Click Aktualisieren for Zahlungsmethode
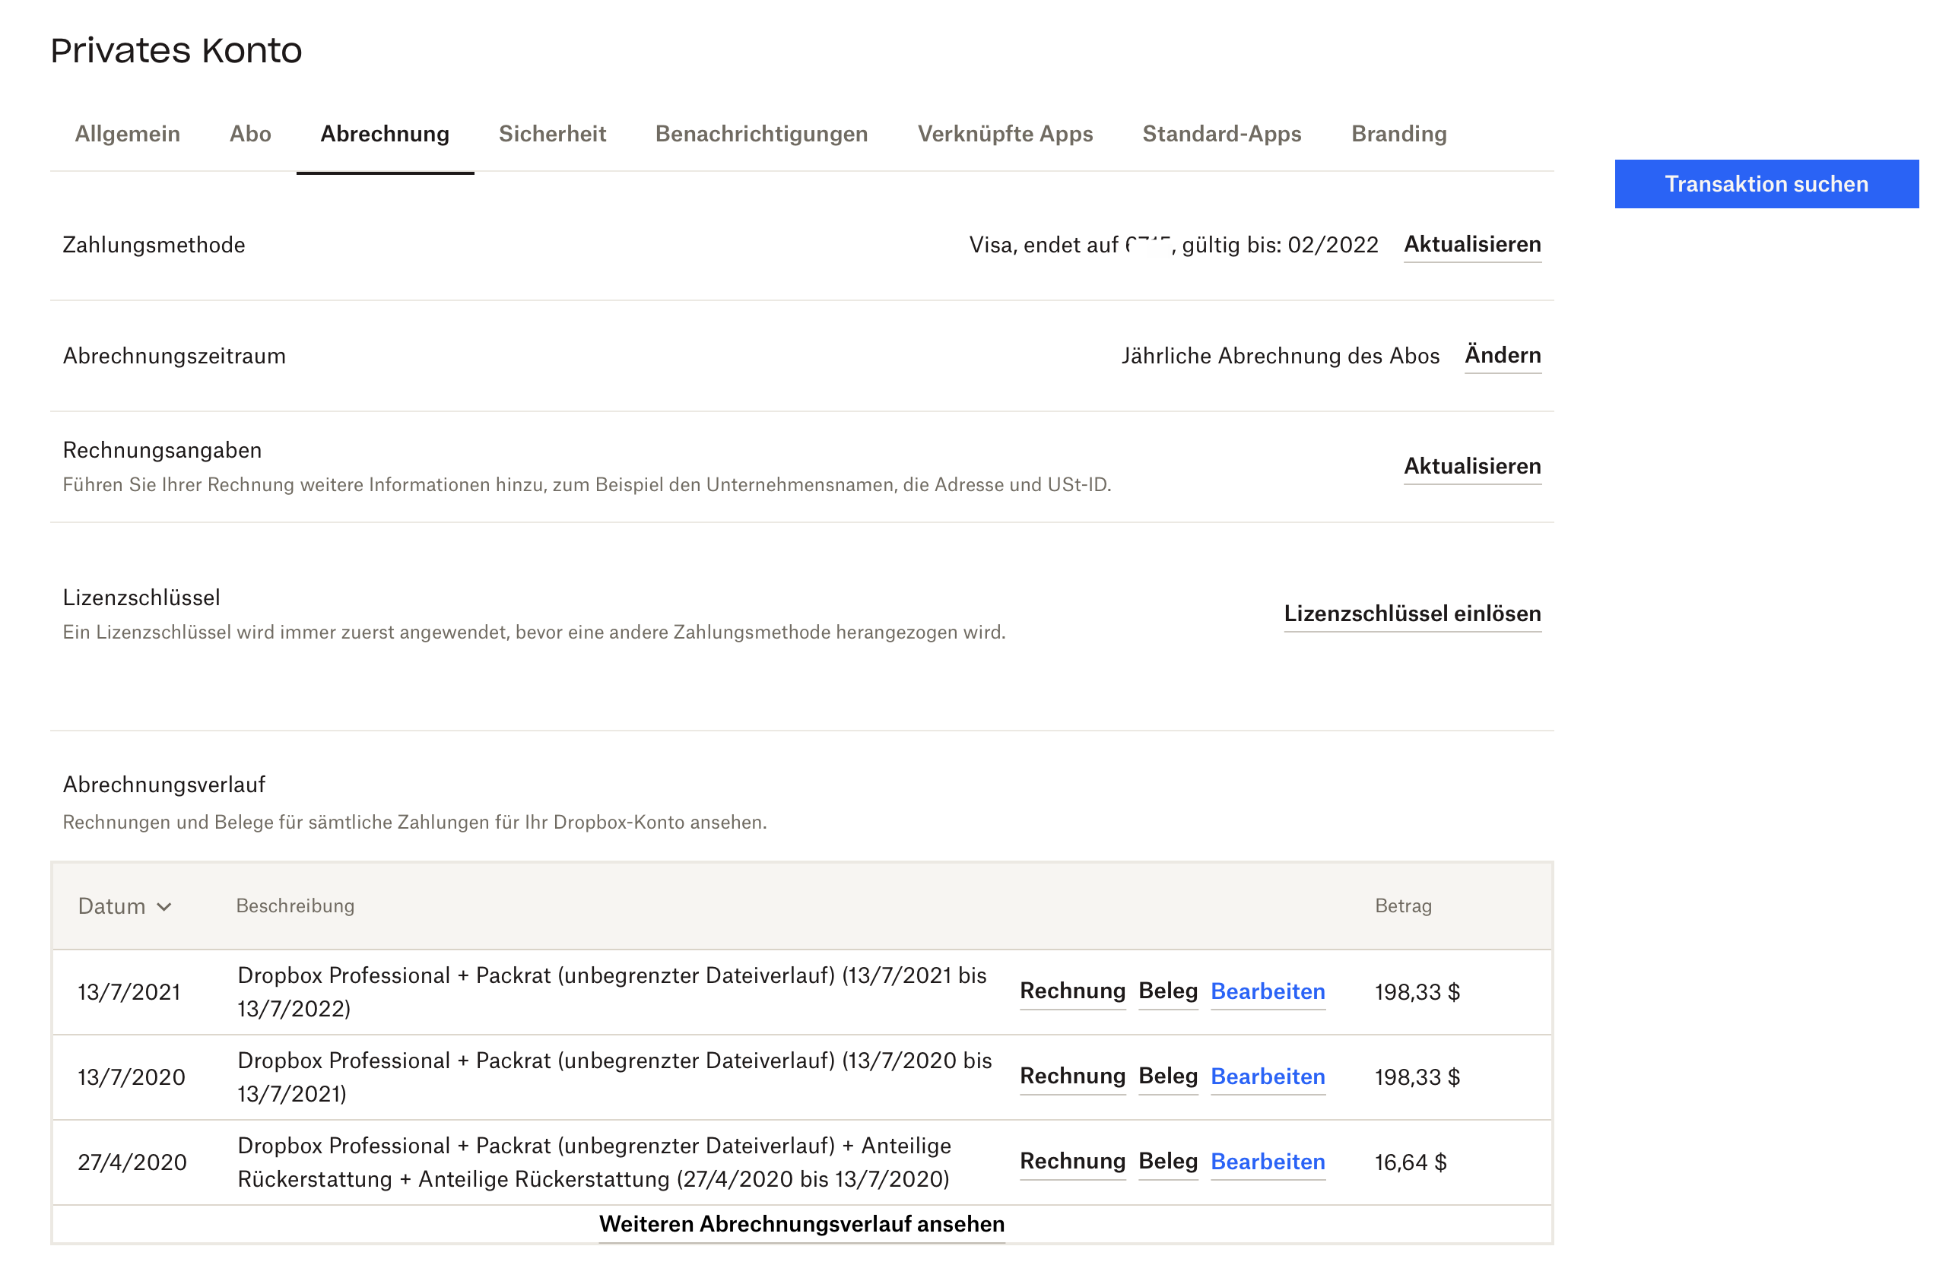This screenshot has height=1262, width=1933. coord(1472,245)
